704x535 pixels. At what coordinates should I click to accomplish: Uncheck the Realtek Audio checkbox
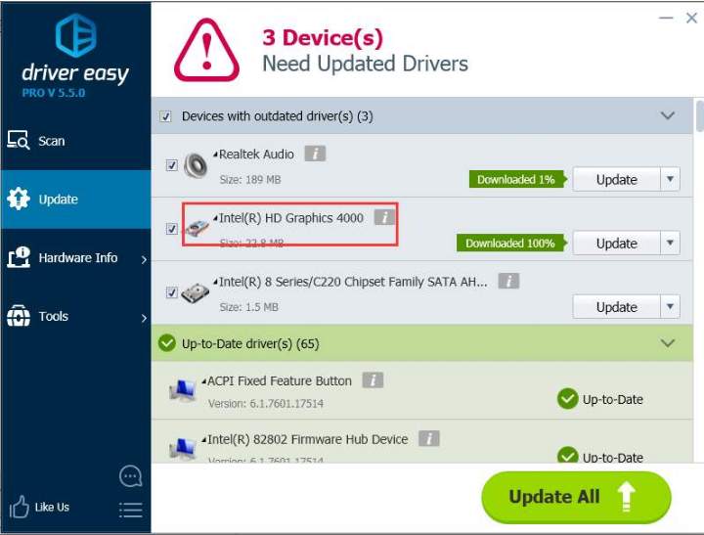coord(171,165)
